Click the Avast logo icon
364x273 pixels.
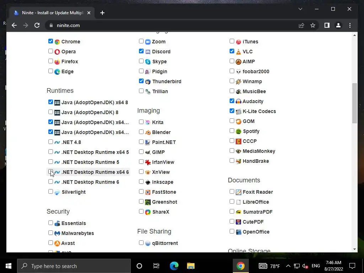57,243
